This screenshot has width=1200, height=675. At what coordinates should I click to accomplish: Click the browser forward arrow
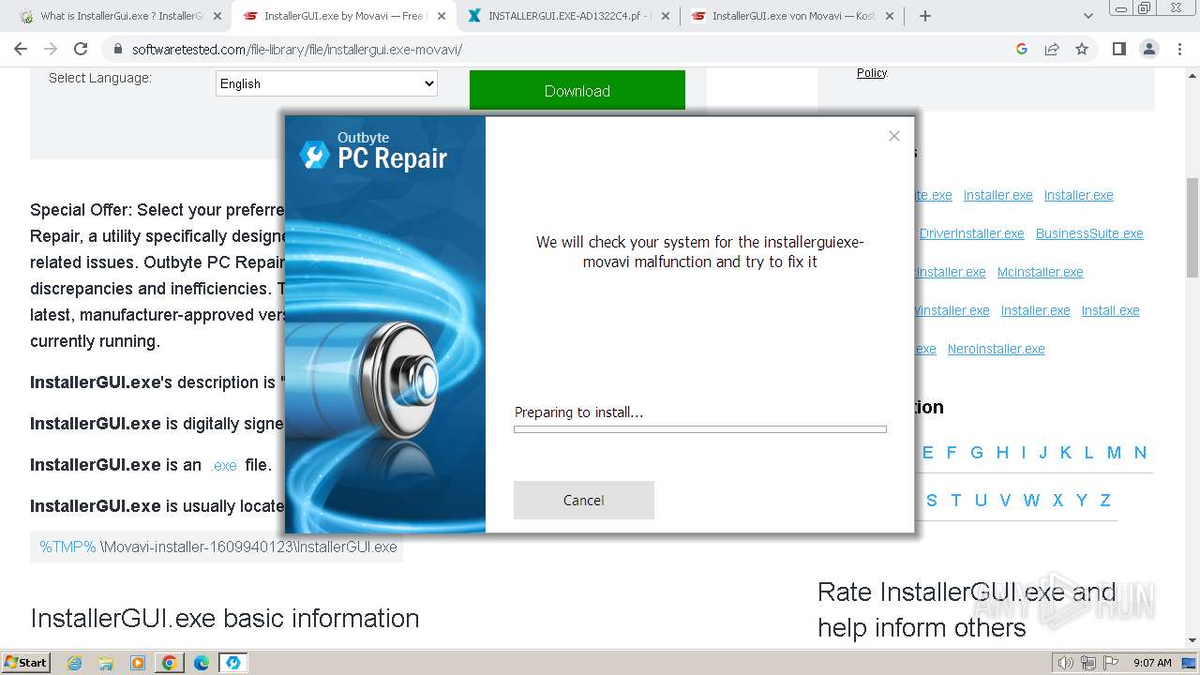coord(51,49)
